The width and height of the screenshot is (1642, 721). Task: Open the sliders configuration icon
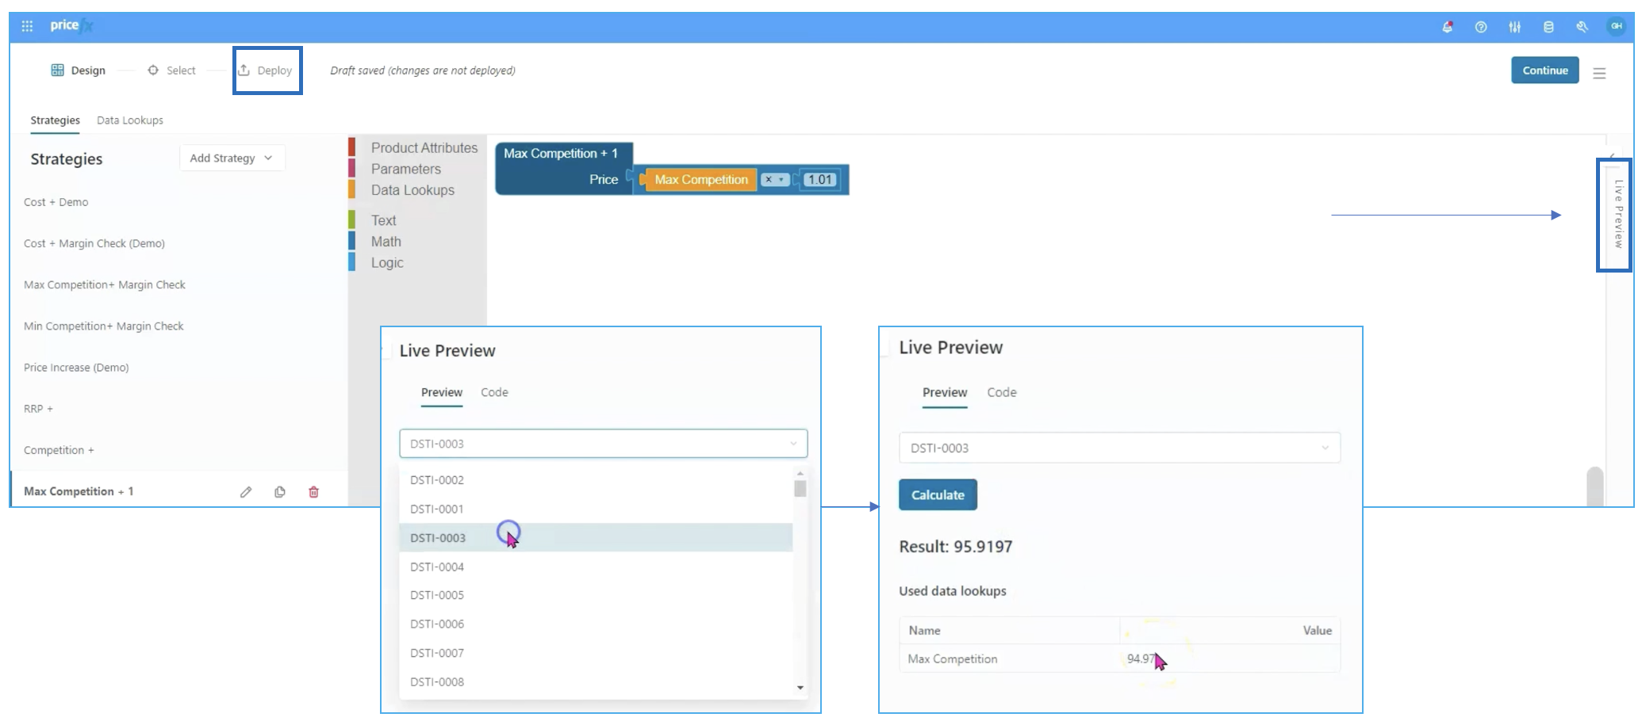[1514, 27]
